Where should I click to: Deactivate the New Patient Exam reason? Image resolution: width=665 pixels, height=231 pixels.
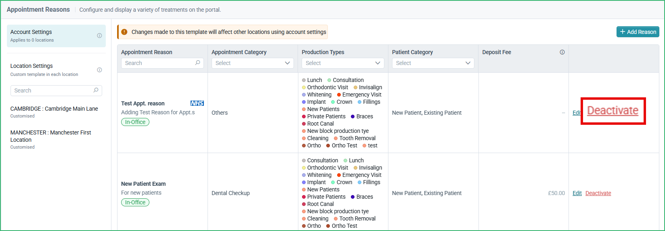click(598, 193)
